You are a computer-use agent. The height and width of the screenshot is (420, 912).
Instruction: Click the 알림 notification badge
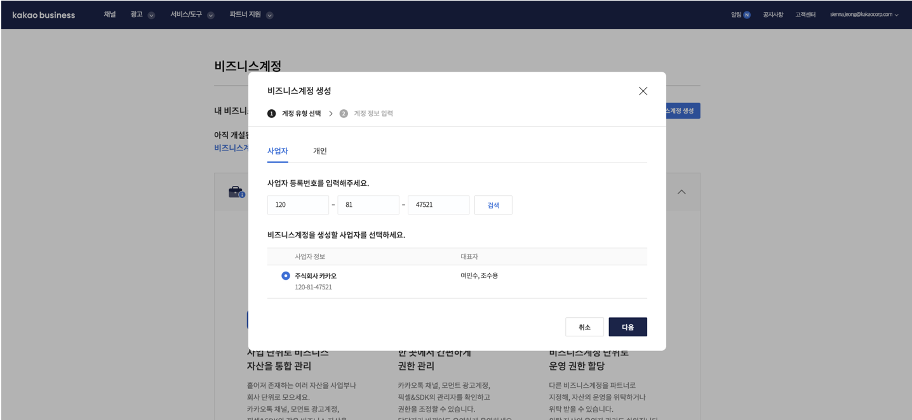(746, 15)
